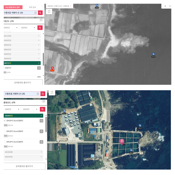Click the 2009 flight marker on grayscale map
This screenshot has height=175, width=175.
click(97, 5)
